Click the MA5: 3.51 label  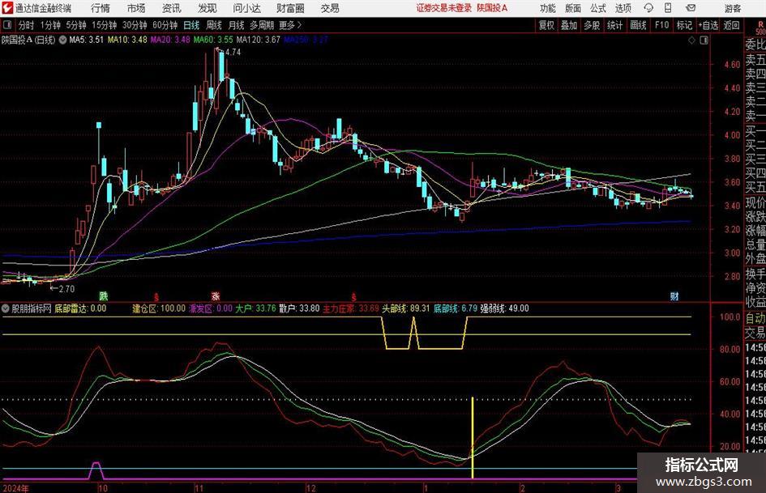87,40
